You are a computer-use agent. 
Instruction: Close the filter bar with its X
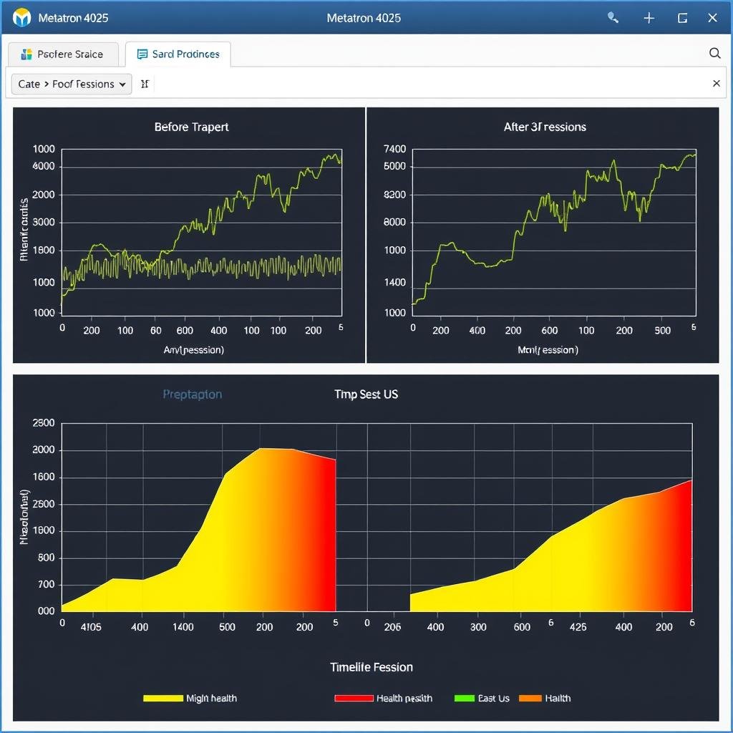(x=716, y=84)
